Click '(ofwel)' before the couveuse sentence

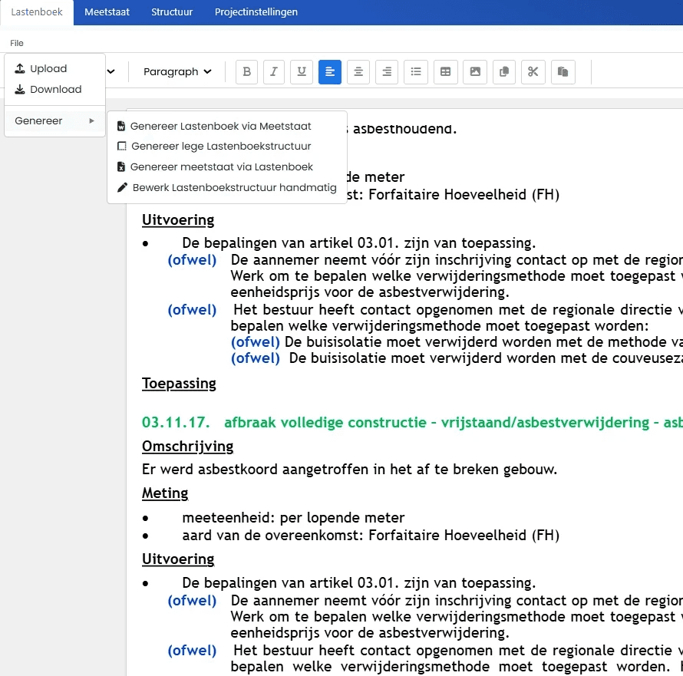click(x=256, y=358)
